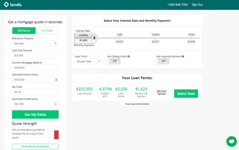Click the Quote Strength red meter
This screenshot has width=239, height=150.
coord(56,135)
